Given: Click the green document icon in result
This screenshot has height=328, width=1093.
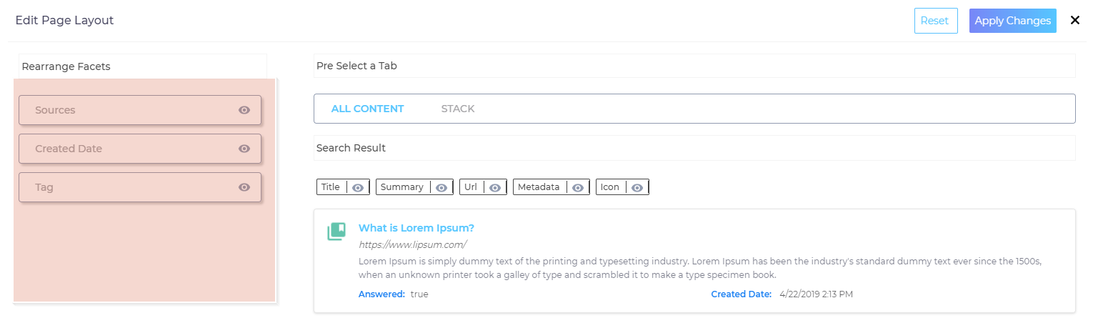Looking at the screenshot, I should point(336,231).
